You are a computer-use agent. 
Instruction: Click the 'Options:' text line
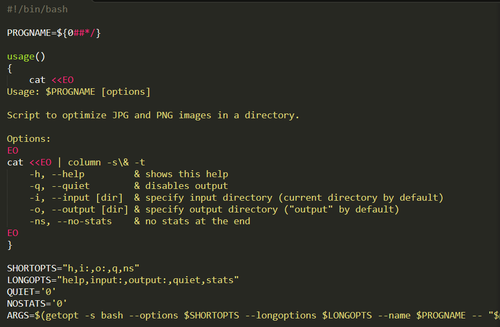[29, 139]
